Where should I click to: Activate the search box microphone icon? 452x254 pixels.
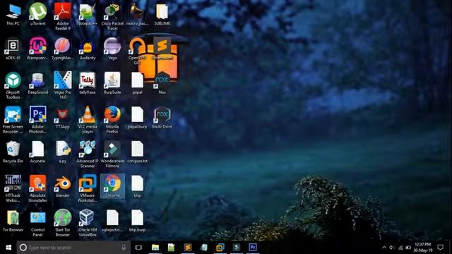[124, 248]
